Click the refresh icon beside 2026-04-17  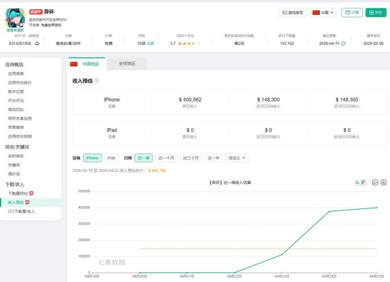click(343, 43)
